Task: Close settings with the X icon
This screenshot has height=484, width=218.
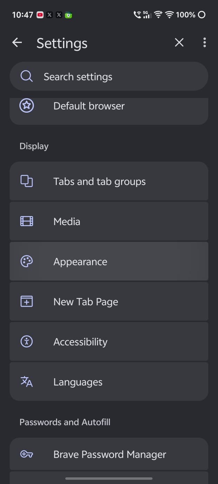Action: click(179, 43)
